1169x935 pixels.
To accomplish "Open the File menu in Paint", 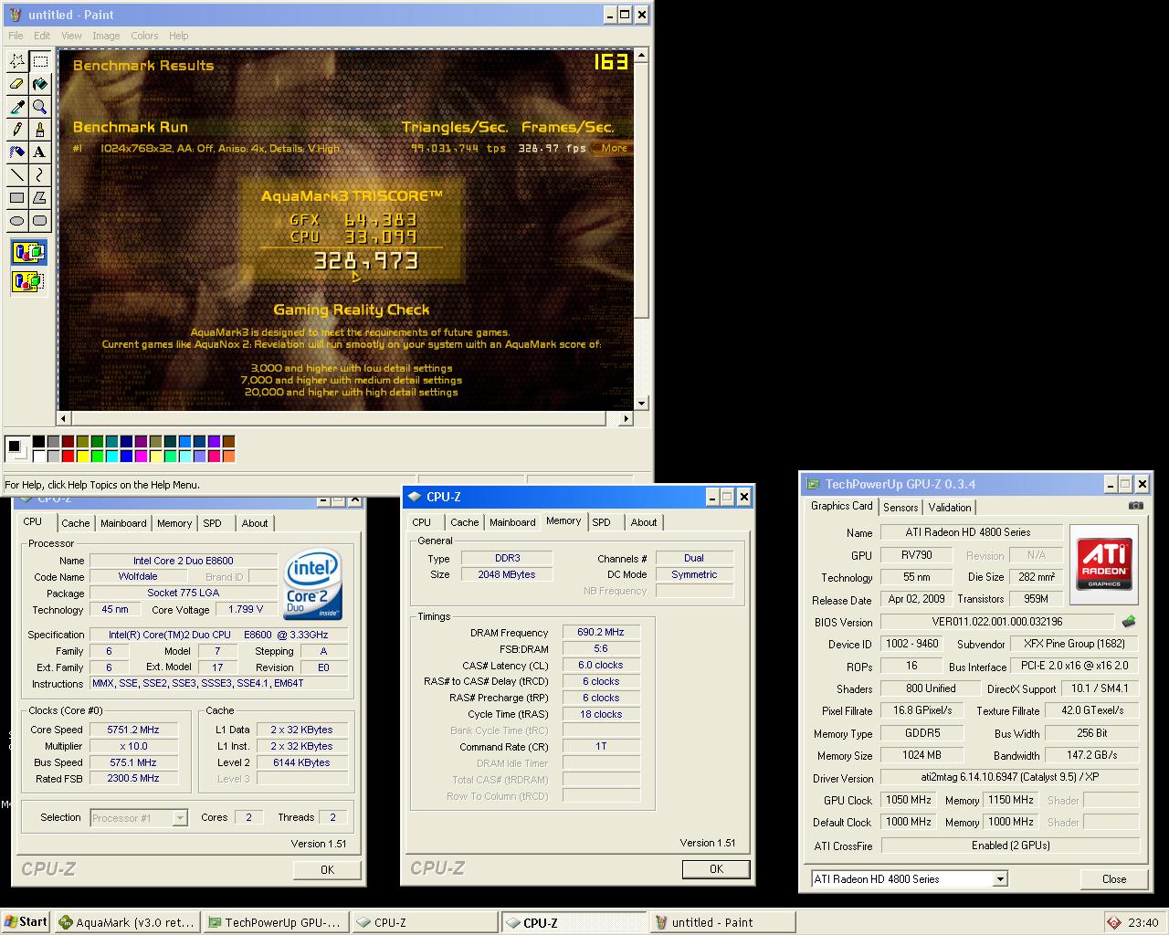I will tap(16, 36).
